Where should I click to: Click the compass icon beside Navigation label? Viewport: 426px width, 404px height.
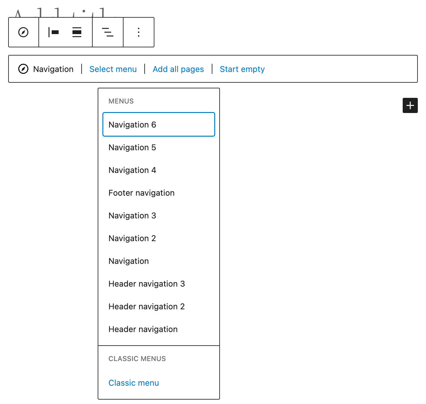click(23, 69)
